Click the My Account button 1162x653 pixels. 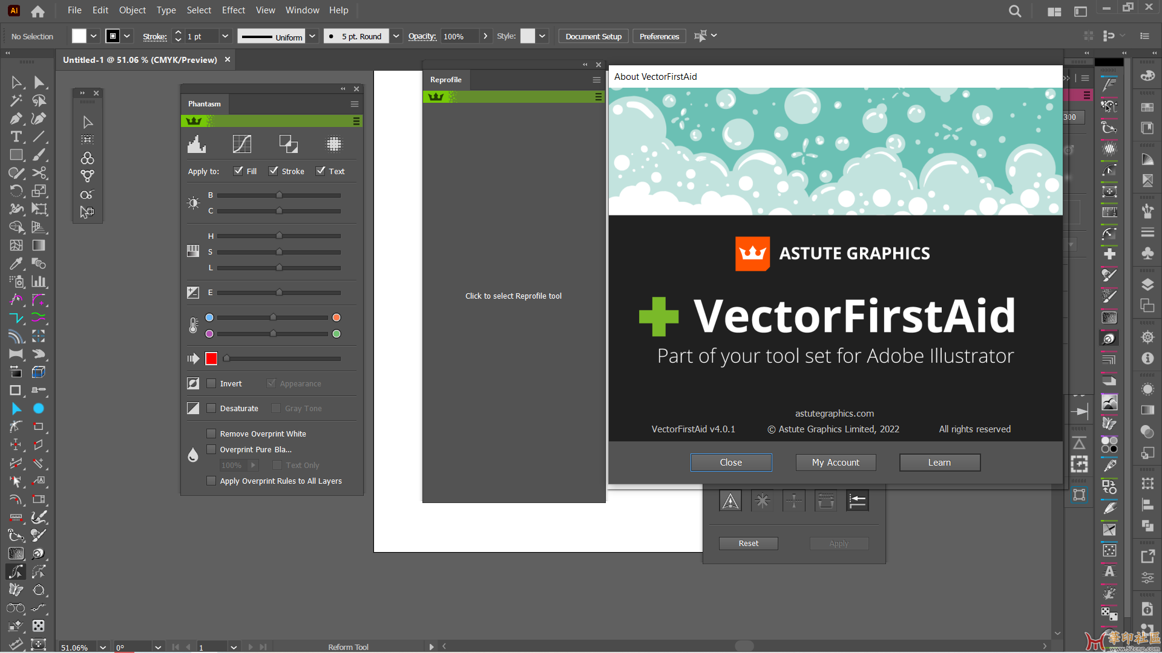tap(835, 462)
